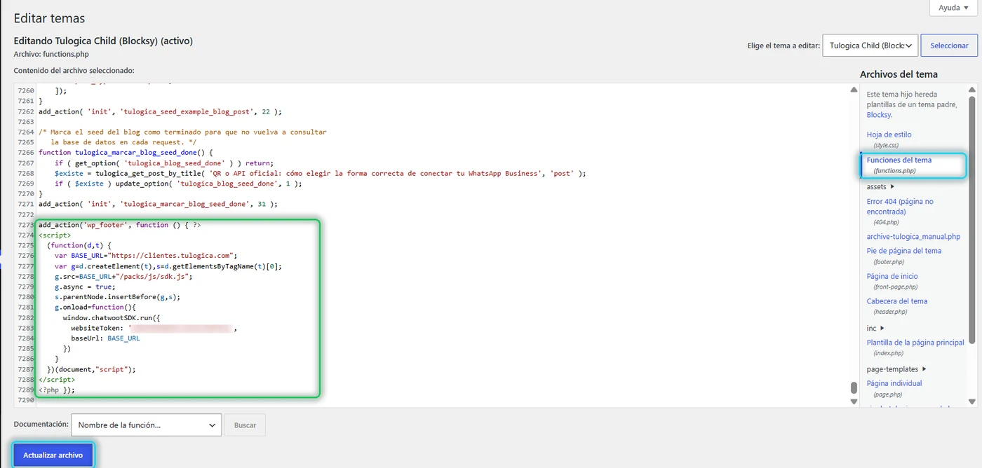Click line number 7273 in gutter
982x468 pixels.
25,225
